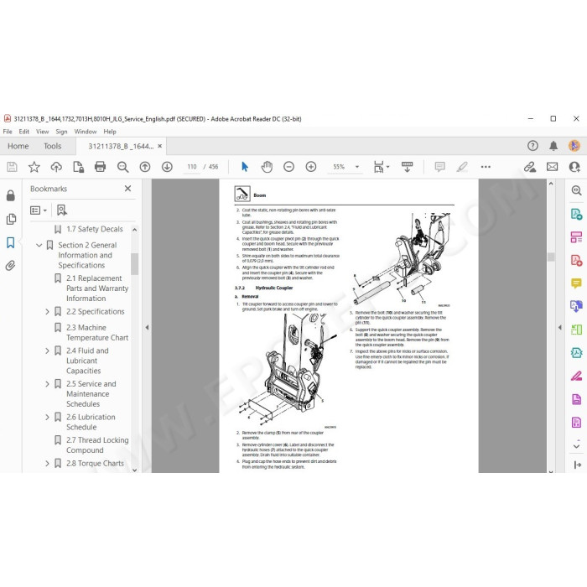Select the highlight pen tool
This screenshot has height=587, width=587.
point(462,167)
